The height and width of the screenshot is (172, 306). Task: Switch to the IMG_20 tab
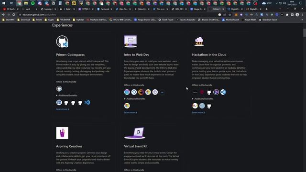click(x=179, y=9)
